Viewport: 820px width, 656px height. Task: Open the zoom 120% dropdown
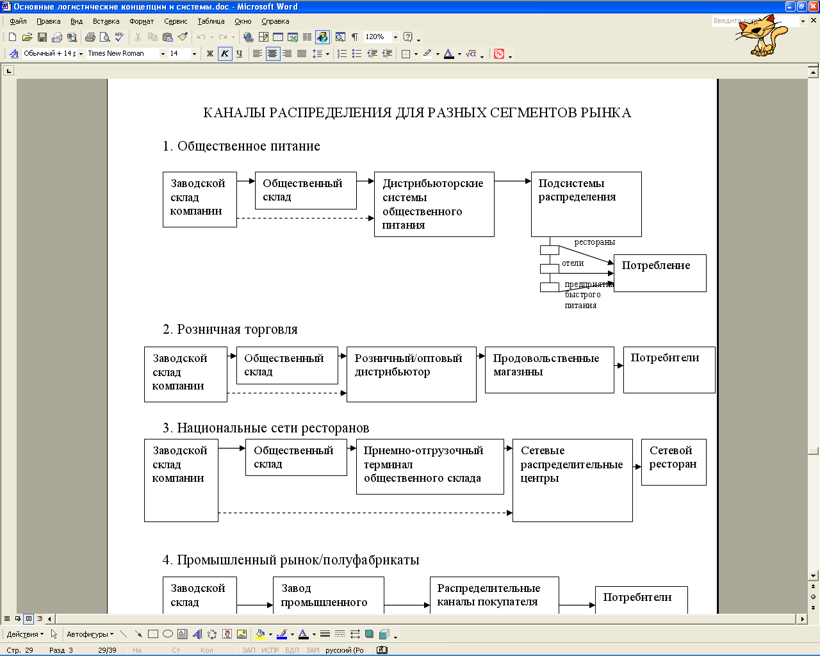tap(395, 37)
